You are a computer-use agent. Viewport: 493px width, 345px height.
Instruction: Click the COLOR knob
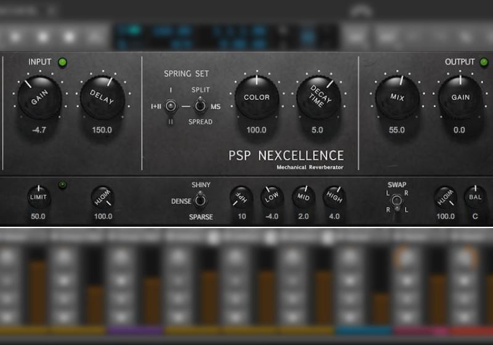tap(256, 97)
